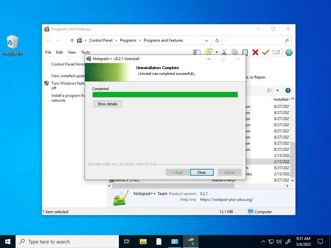The width and height of the screenshot is (331, 248).
Task: Click the blue shell toolbar icon
Action: [x=289, y=52]
